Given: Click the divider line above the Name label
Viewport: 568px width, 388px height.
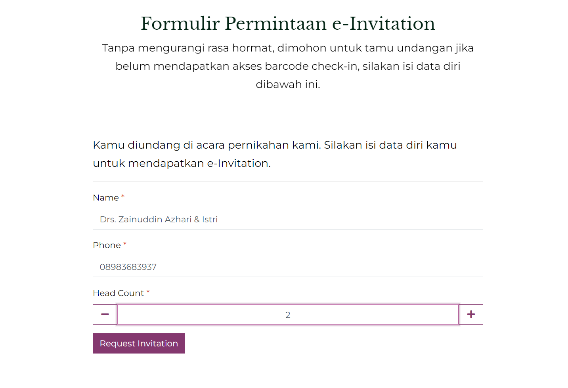Looking at the screenshot, I should [288, 181].
